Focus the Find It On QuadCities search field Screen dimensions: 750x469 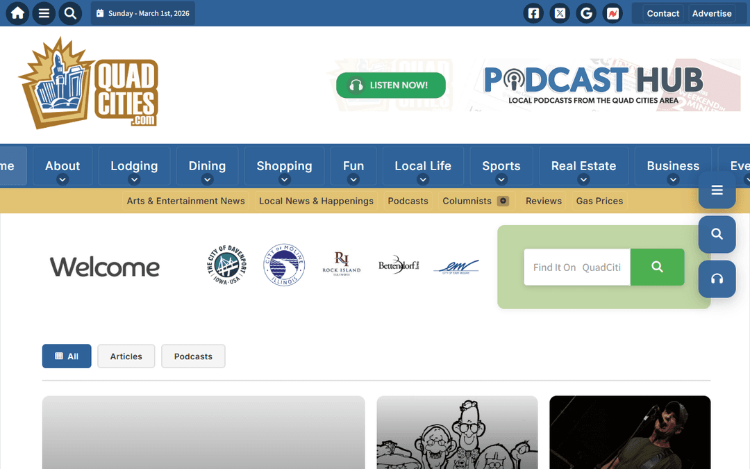pos(577,267)
